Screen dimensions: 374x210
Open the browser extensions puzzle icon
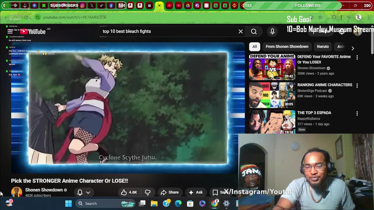click(334, 17)
